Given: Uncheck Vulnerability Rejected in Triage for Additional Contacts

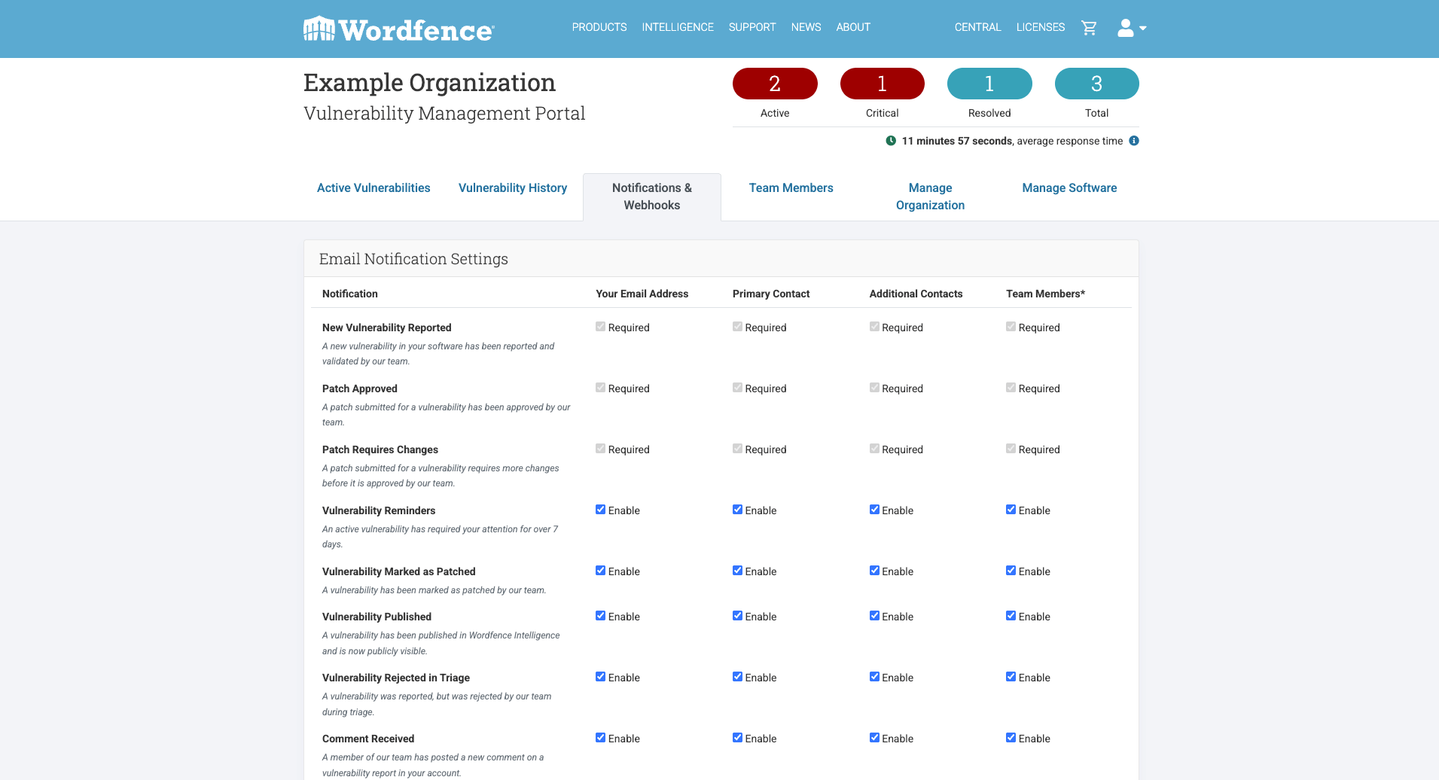Looking at the screenshot, I should click(x=874, y=677).
